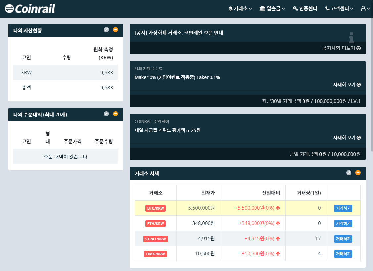
Task: Click the up arrow in ETH/KRW row
Action: [278, 223]
